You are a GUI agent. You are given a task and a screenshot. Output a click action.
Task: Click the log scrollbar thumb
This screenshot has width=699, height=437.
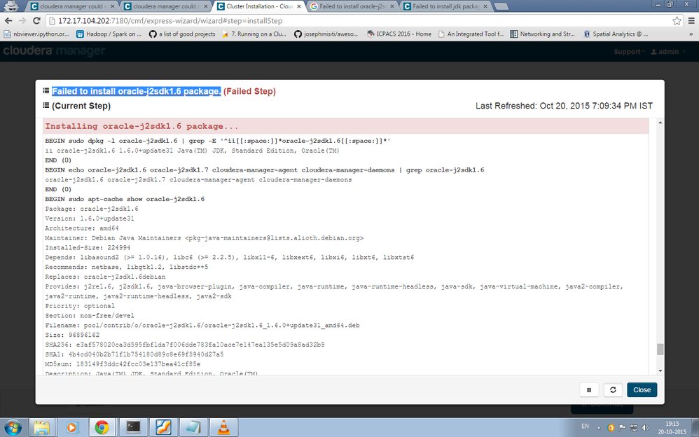(x=660, y=349)
